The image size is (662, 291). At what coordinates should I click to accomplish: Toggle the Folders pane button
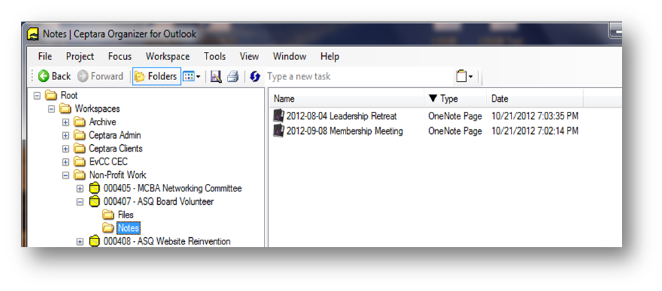pyautogui.click(x=156, y=76)
